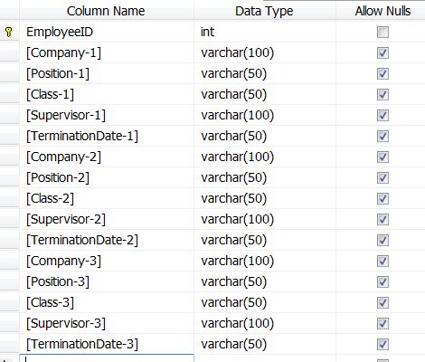Select the Column Name header
425x362 pixels.
pyautogui.click(x=106, y=11)
